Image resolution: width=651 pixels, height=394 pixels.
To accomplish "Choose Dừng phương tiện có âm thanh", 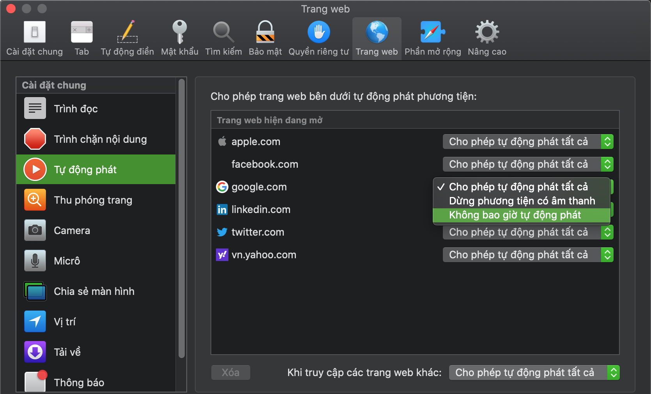I will click(x=522, y=201).
